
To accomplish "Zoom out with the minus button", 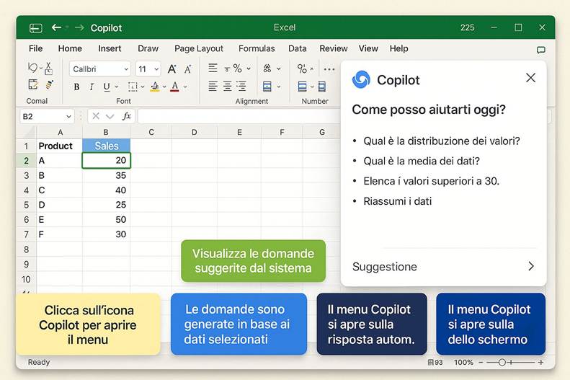I will 481,362.
